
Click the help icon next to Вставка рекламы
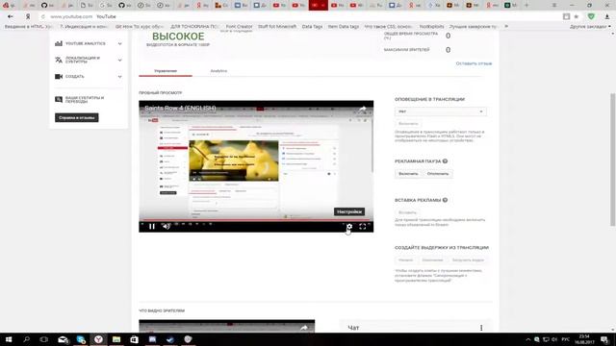tap(445, 200)
